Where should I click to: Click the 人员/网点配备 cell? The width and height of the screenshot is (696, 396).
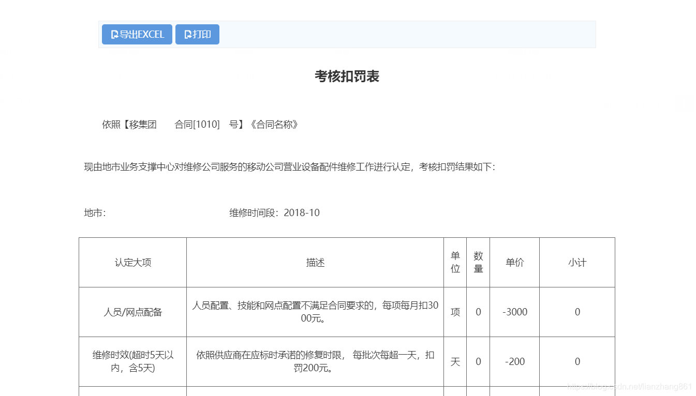(x=133, y=312)
